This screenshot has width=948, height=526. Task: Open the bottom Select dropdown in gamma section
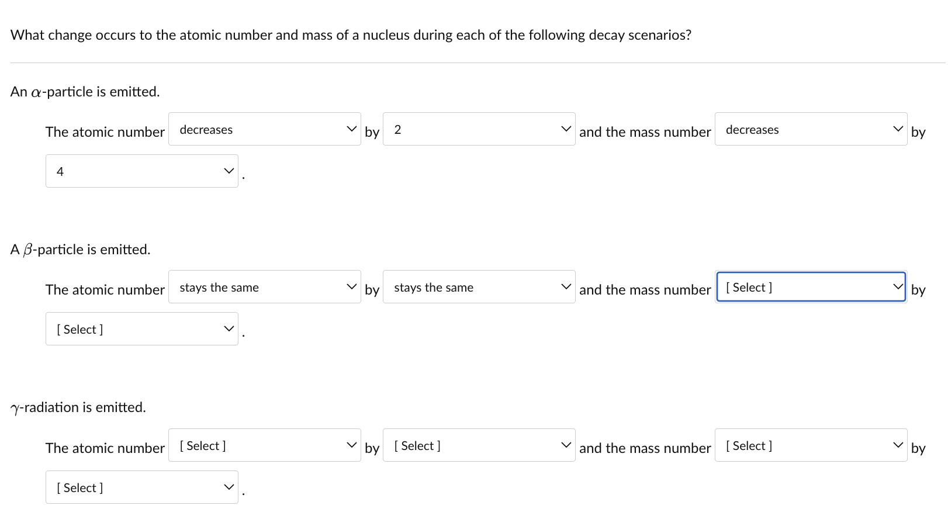[141, 487]
